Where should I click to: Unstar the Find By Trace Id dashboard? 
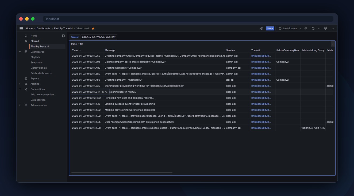pos(93,28)
